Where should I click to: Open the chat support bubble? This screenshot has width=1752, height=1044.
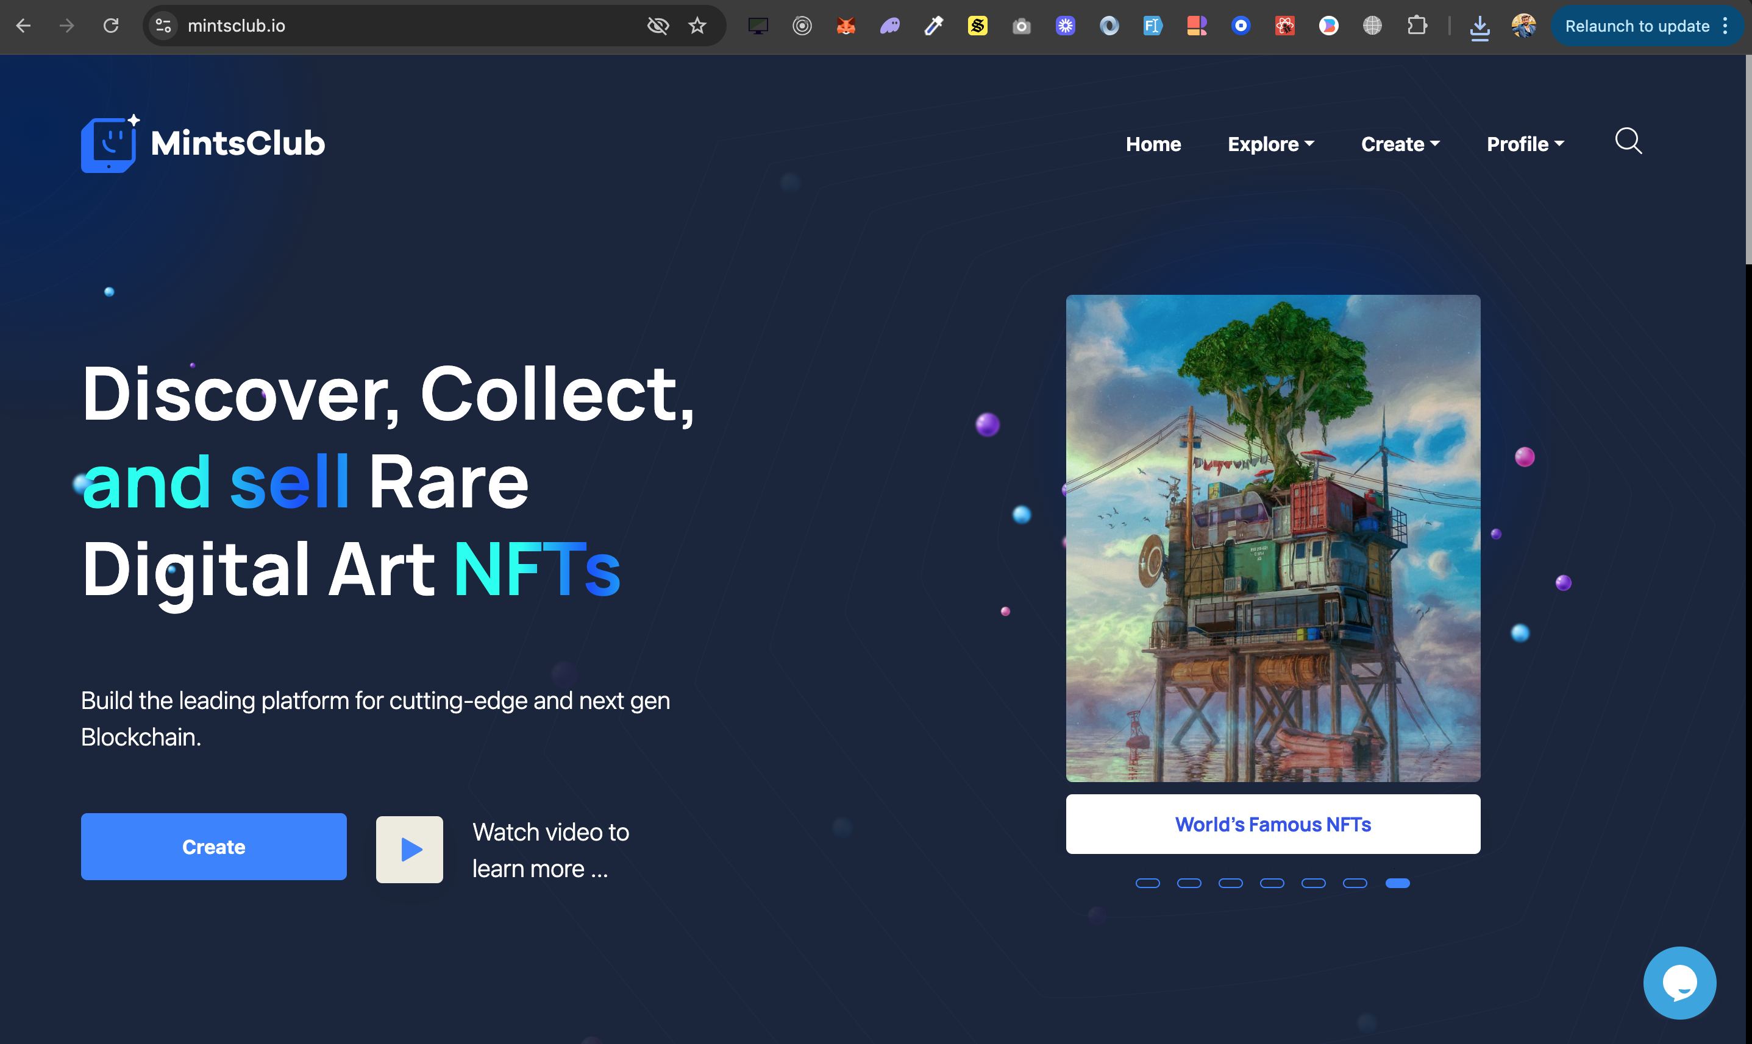pos(1679,982)
